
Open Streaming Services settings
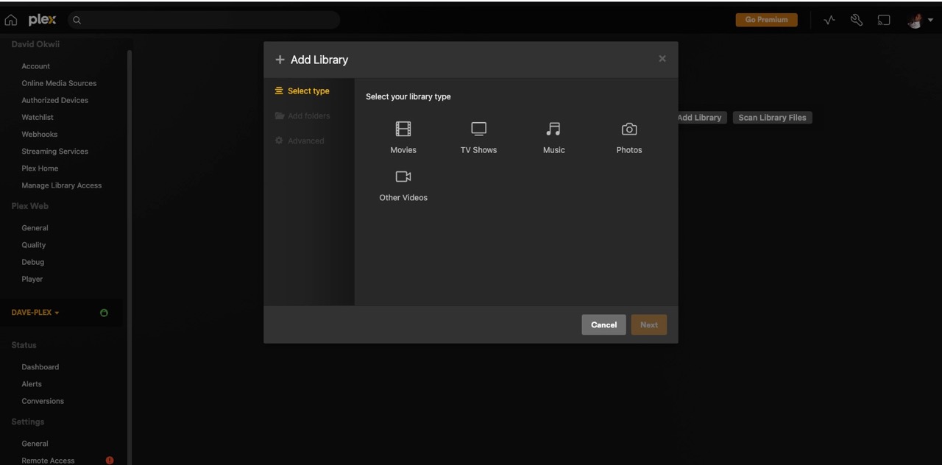(x=54, y=151)
